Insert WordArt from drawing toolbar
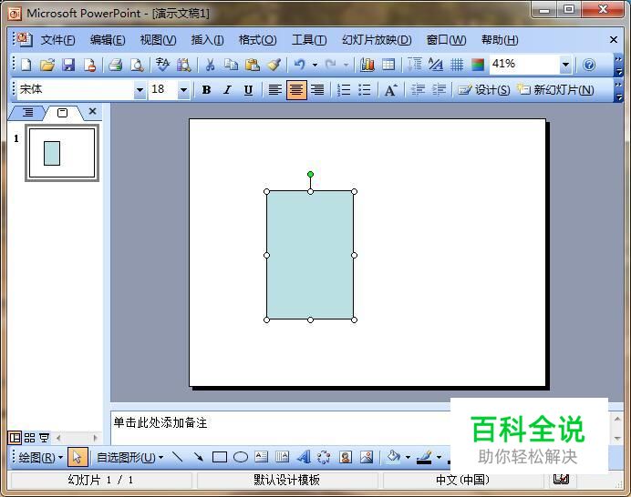631x497 pixels. pos(304,457)
